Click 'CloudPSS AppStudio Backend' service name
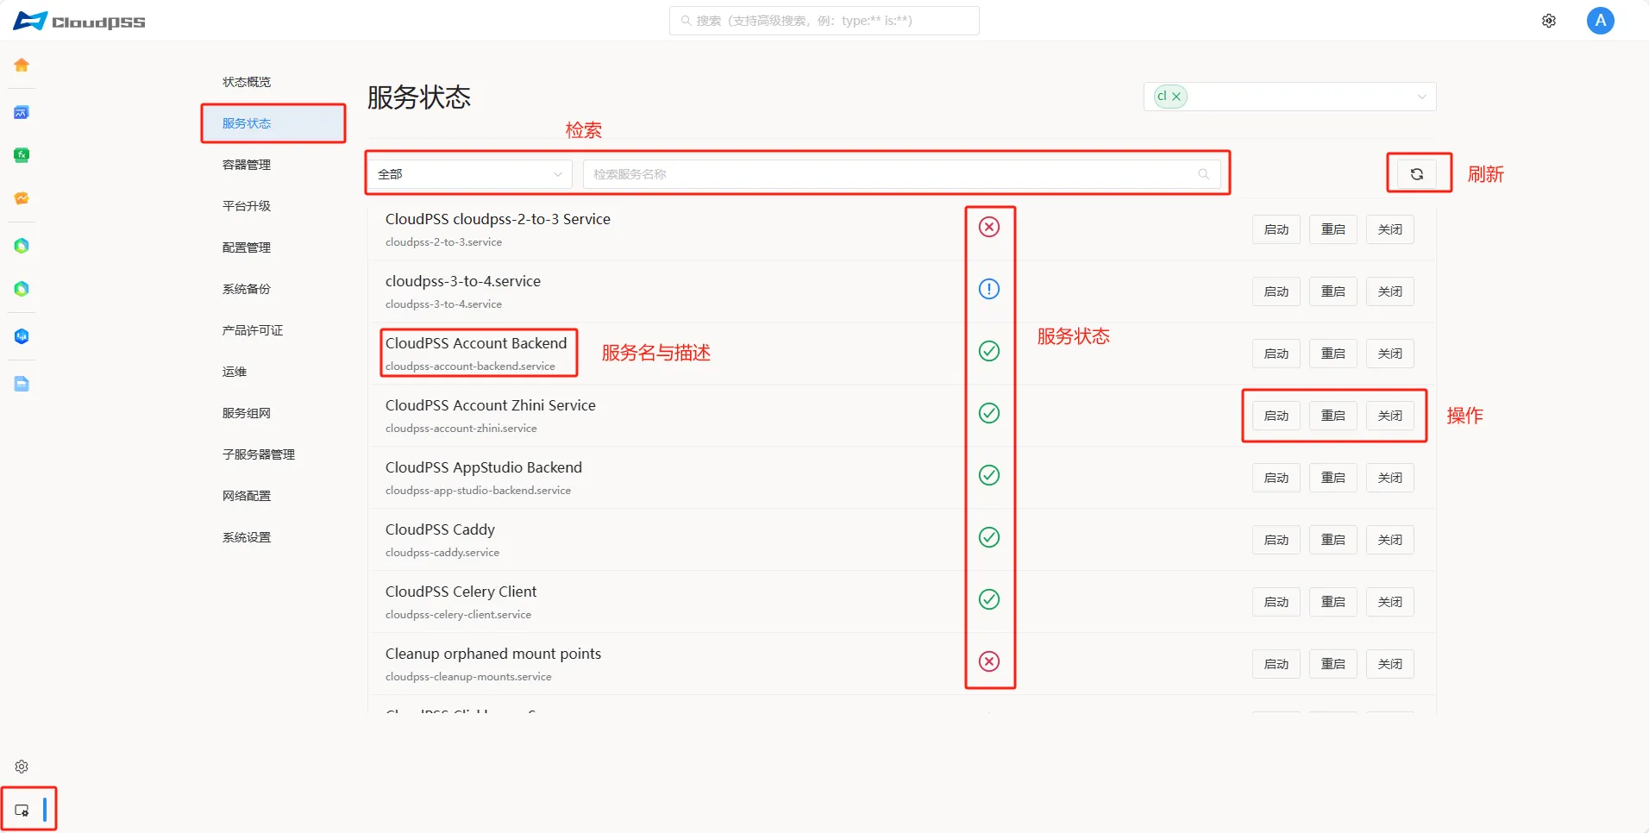The width and height of the screenshot is (1649, 833). [x=484, y=467]
